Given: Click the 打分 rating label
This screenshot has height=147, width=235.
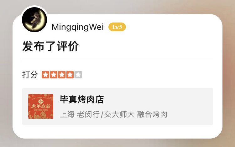Looking at the screenshot, I should 30,75.
